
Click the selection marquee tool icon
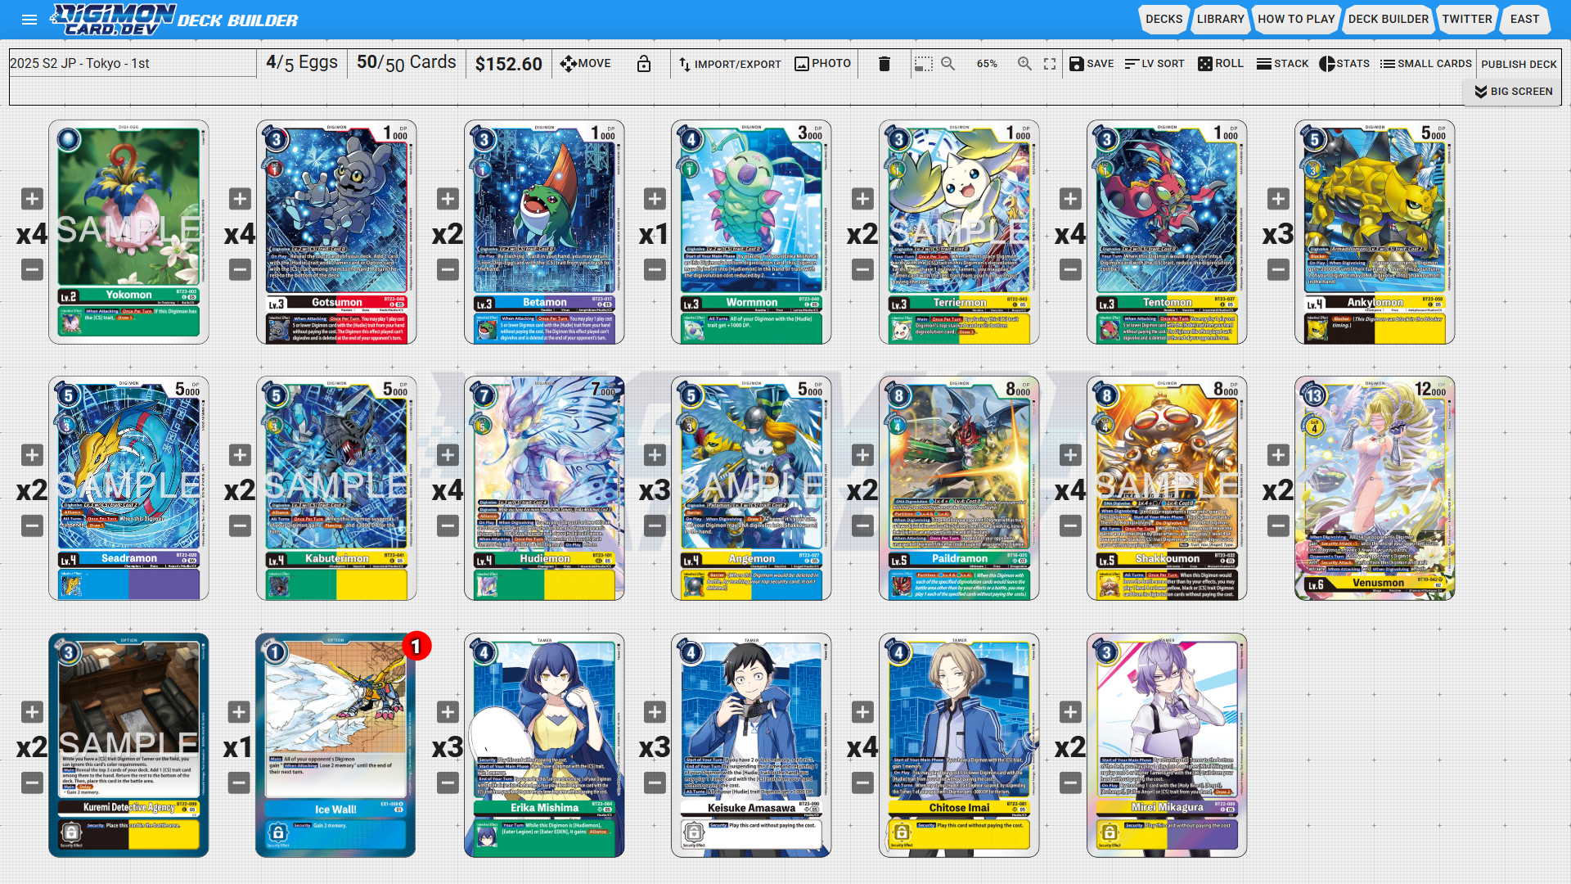tap(924, 64)
